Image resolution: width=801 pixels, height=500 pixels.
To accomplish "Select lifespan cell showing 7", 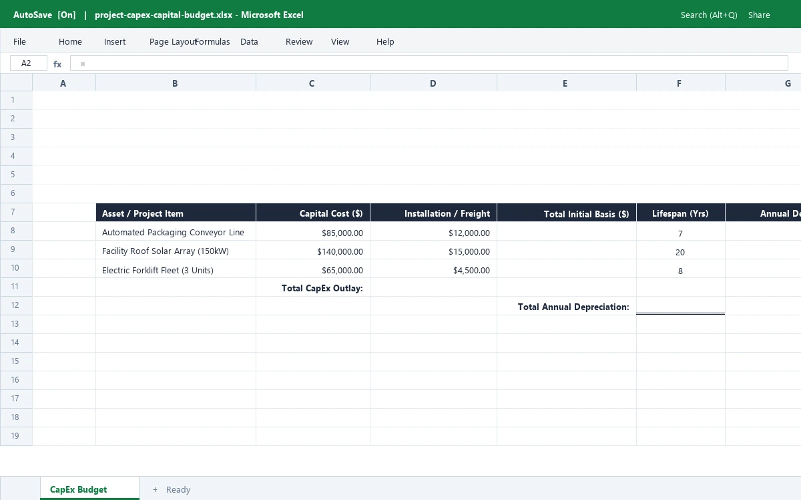I will tap(680, 231).
